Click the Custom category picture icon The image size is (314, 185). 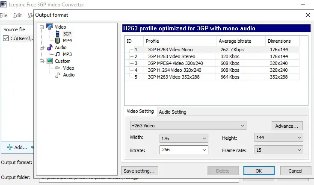tap(50, 61)
